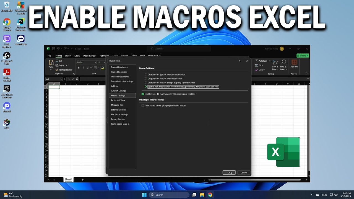Open Sort & Filter in Editing group
The height and width of the screenshot is (199, 354).
click(x=275, y=65)
